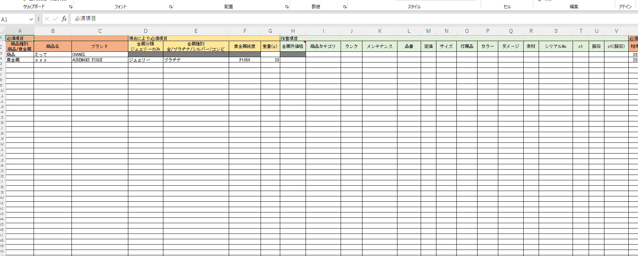Select column V header
638x256 pixels.
coord(616,31)
